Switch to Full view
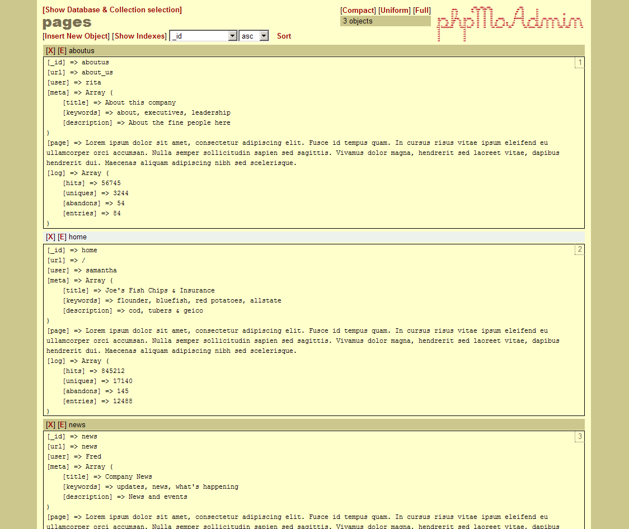The image size is (629, 529). point(421,11)
